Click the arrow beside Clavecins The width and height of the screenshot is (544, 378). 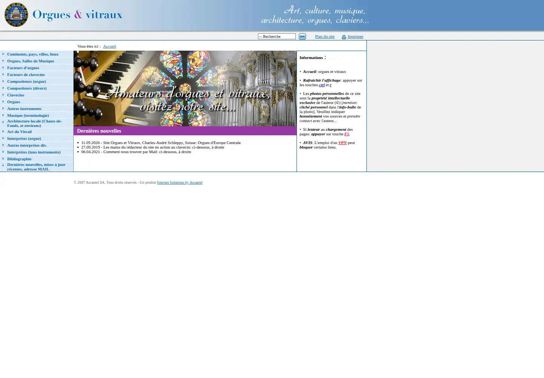[3, 95]
